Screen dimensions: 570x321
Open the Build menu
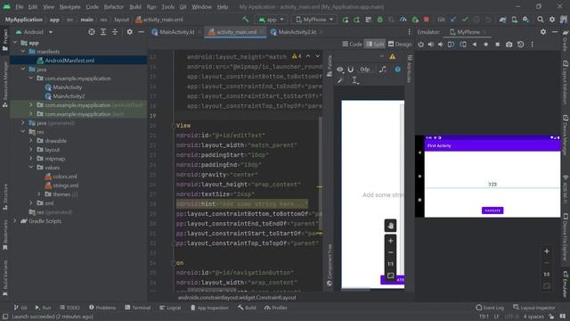(x=135, y=7)
